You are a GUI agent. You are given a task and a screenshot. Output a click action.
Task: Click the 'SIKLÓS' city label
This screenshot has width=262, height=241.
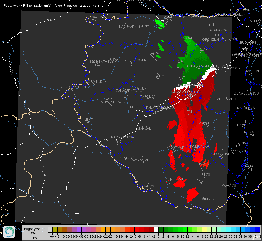tap(208, 199)
